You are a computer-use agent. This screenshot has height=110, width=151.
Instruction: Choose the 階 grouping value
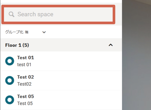pos(27,32)
